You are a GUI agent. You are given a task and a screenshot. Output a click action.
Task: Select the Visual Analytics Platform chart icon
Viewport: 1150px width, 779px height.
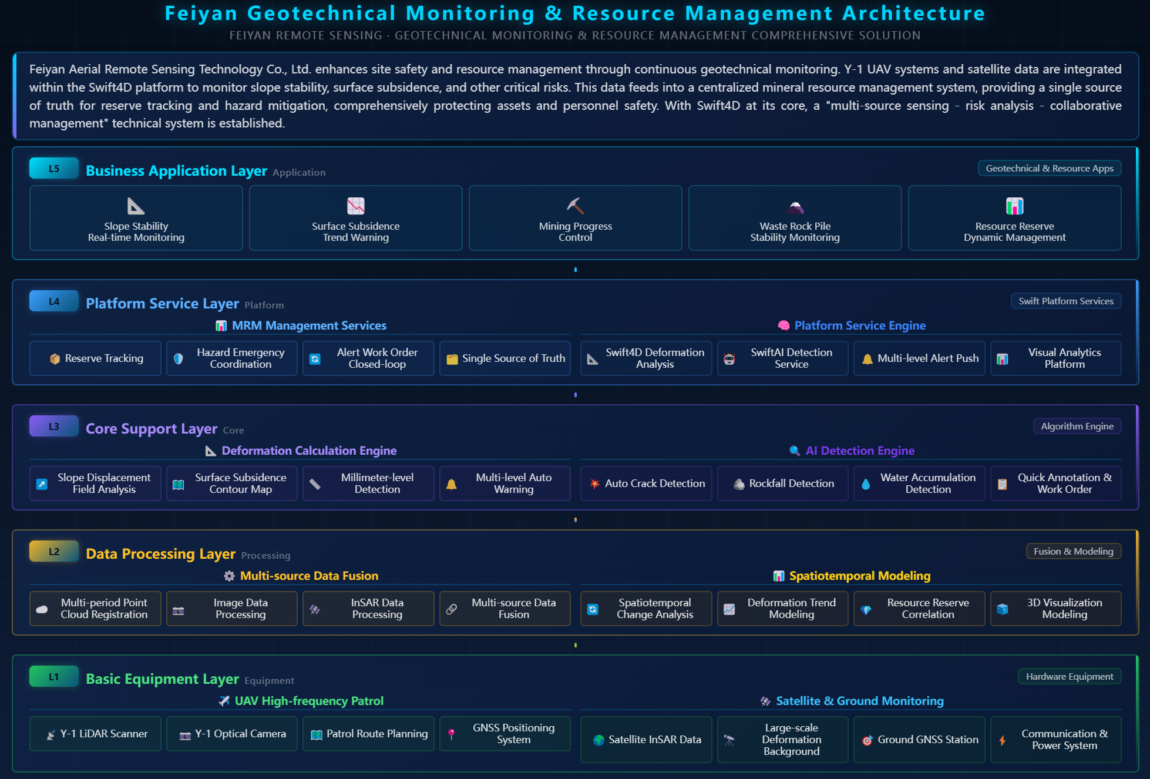click(x=1003, y=359)
